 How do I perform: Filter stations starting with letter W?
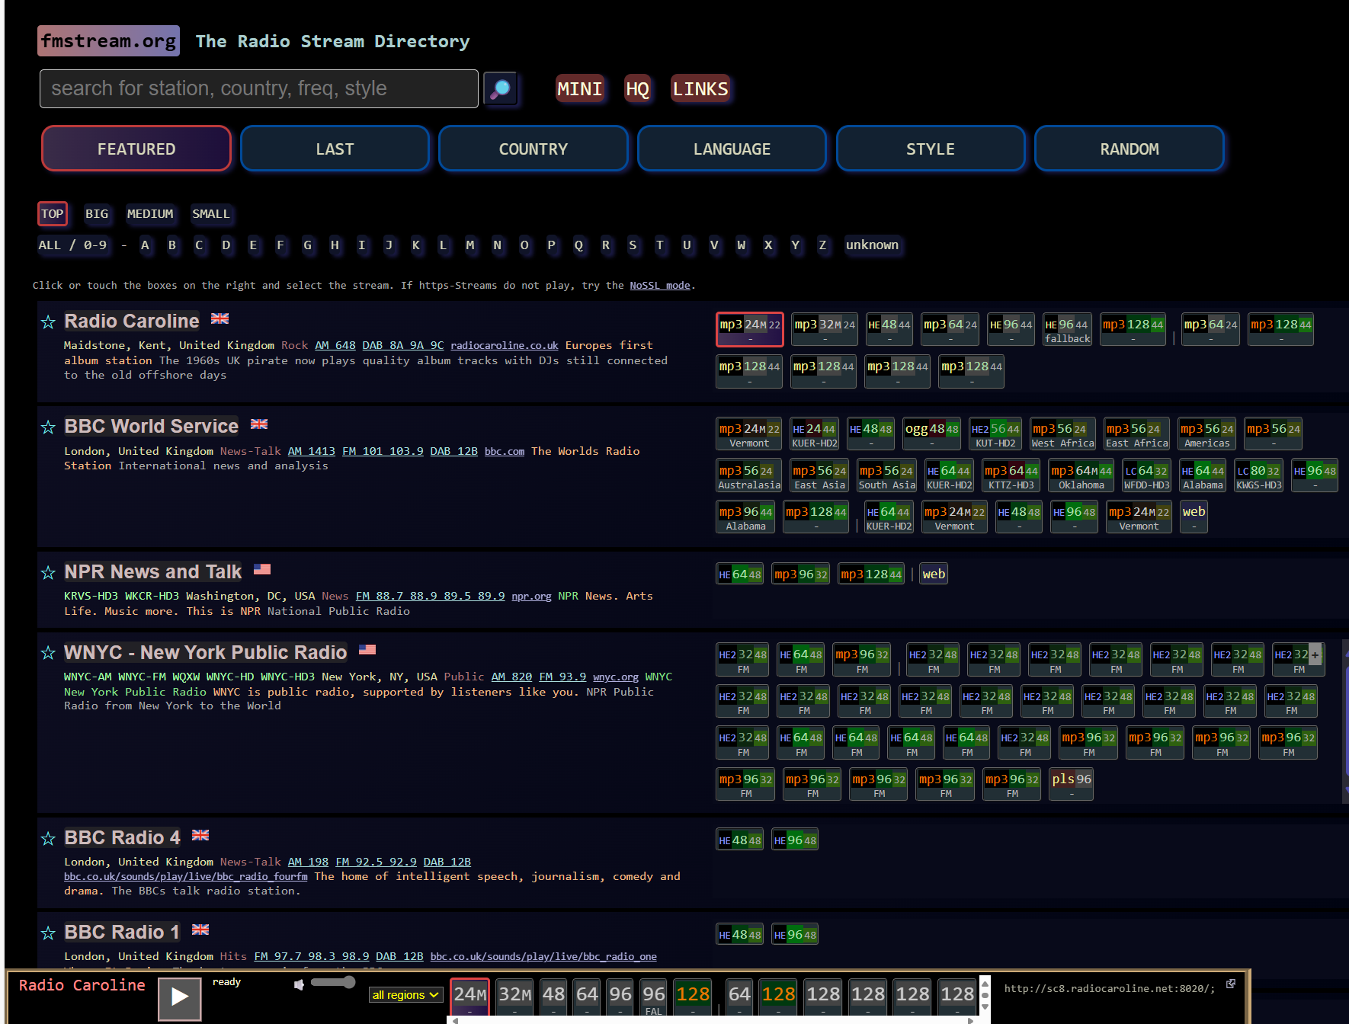point(742,245)
